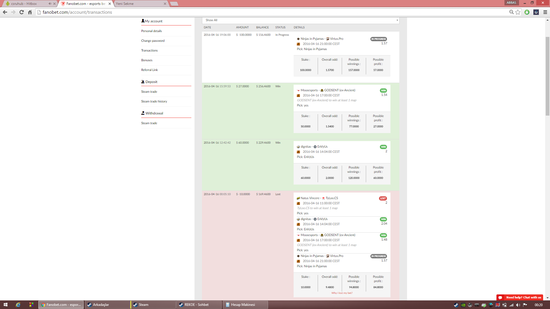The height and width of the screenshot is (309, 550).
Task: Click the page vertical scrollbar thumb
Action: click(x=547, y=76)
